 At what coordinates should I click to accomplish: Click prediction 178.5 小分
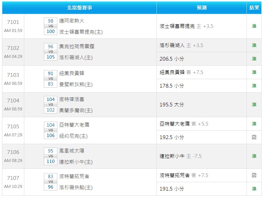172,86
